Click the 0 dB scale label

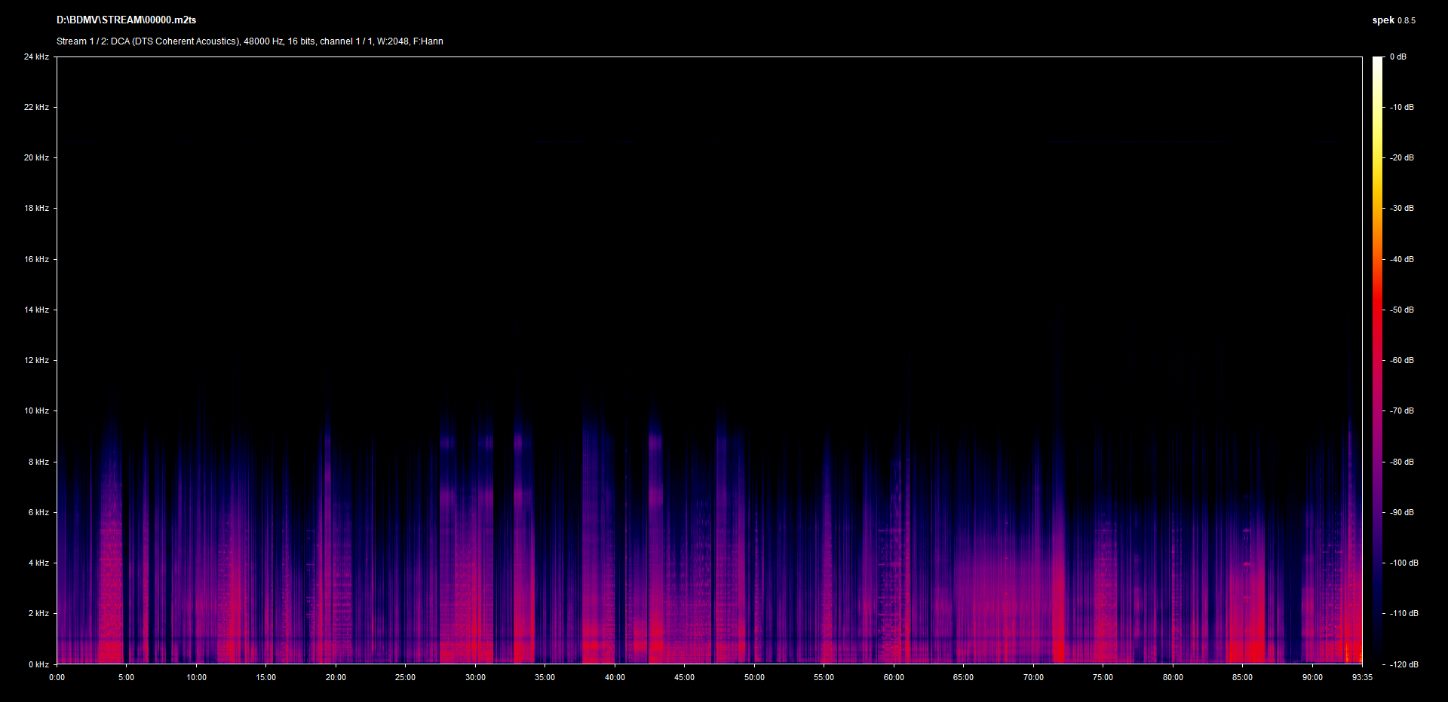point(1398,56)
